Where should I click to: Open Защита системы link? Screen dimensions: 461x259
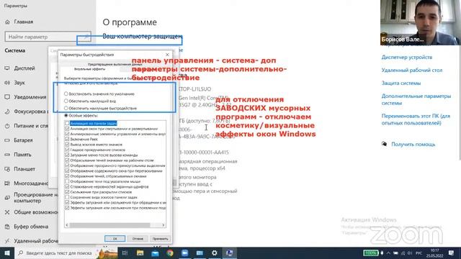(x=401, y=83)
